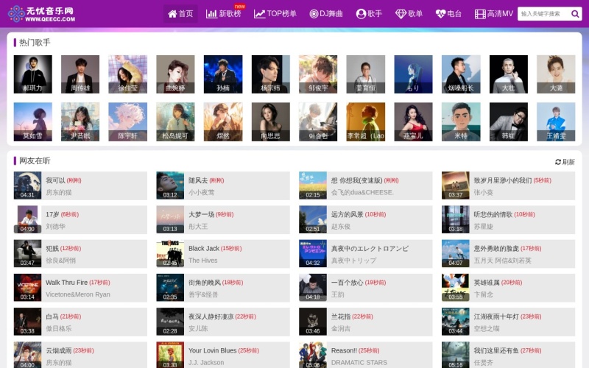Open the 高清MV video section
This screenshot has width=589, height=368.
[493, 13]
